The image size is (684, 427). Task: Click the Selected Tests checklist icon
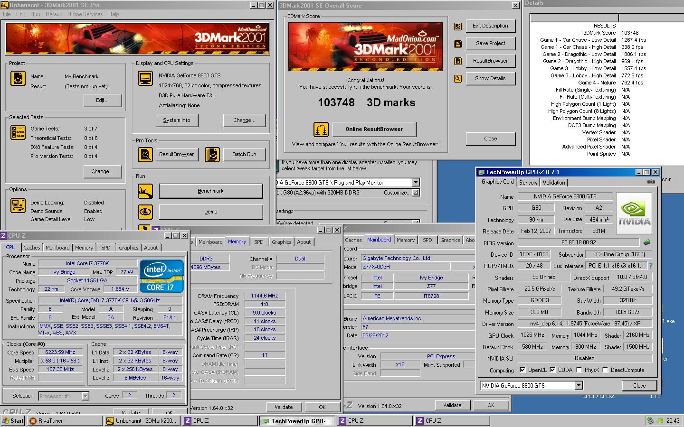point(18,132)
